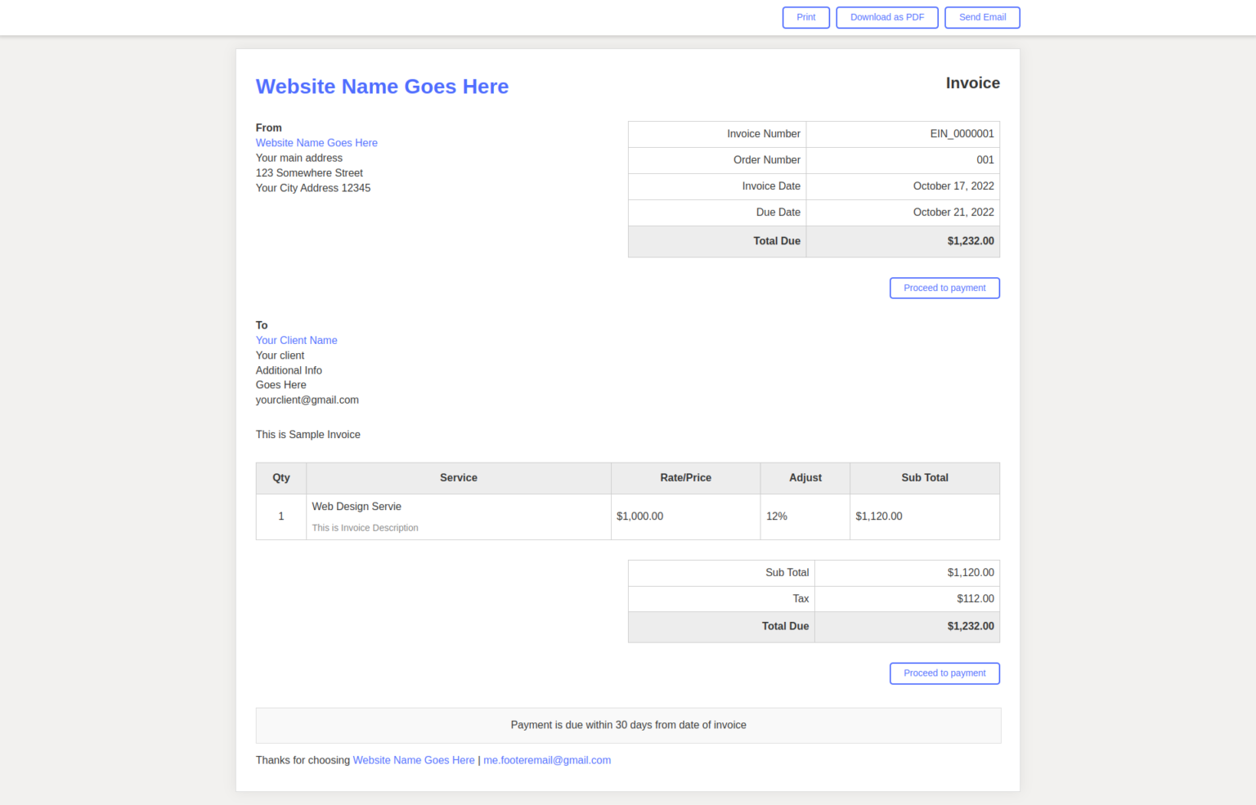The width and height of the screenshot is (1256, 805).
Task: Click the Invoice Date October 17, 2022
Action: coord(953,186)
